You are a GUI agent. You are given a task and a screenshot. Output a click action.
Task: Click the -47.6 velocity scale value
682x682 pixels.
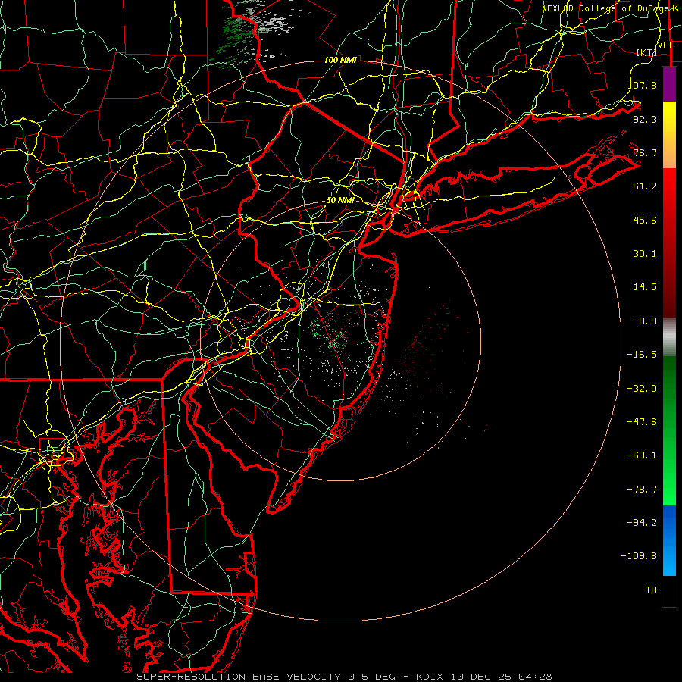pyautogui.click(x=642, y=422)
